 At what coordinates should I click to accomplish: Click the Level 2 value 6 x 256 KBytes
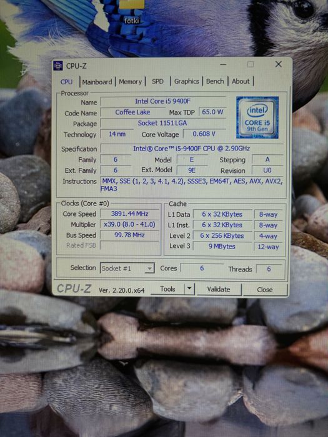222,236
